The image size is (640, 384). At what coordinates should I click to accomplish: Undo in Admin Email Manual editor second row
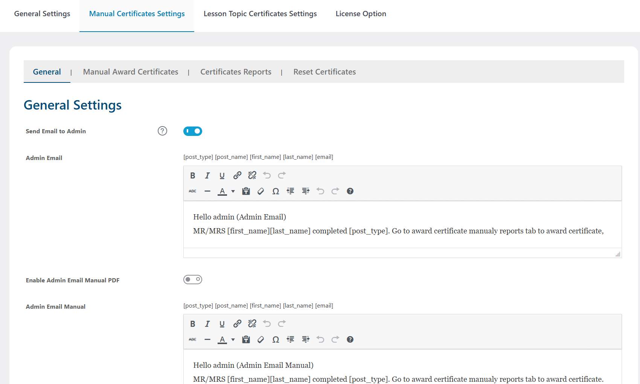(320, 340)
